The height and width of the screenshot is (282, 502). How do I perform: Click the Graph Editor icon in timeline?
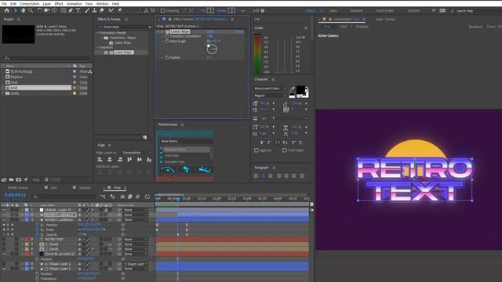(147, 197)
